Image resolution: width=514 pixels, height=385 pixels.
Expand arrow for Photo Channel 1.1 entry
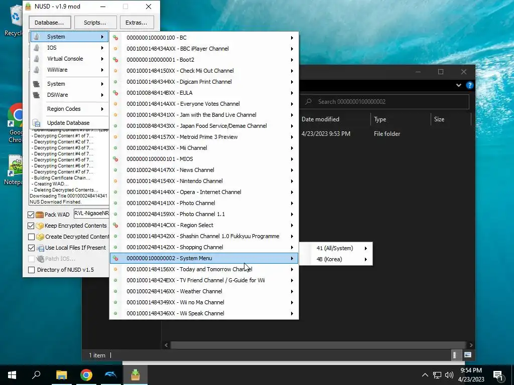[292, 214]
